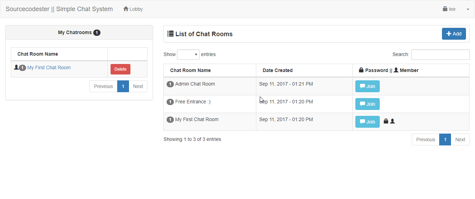Join the Free Entrance :) room
Image resolution: width=475 pixels, height=199 pixels.
click(x=367, y=104)
